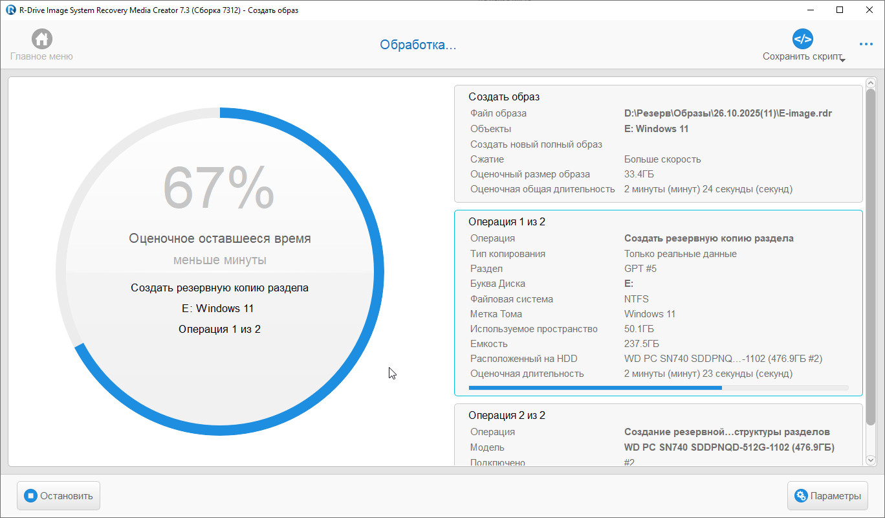
Task: Click the scroll down arrow of details list
Action: point(870,461)
